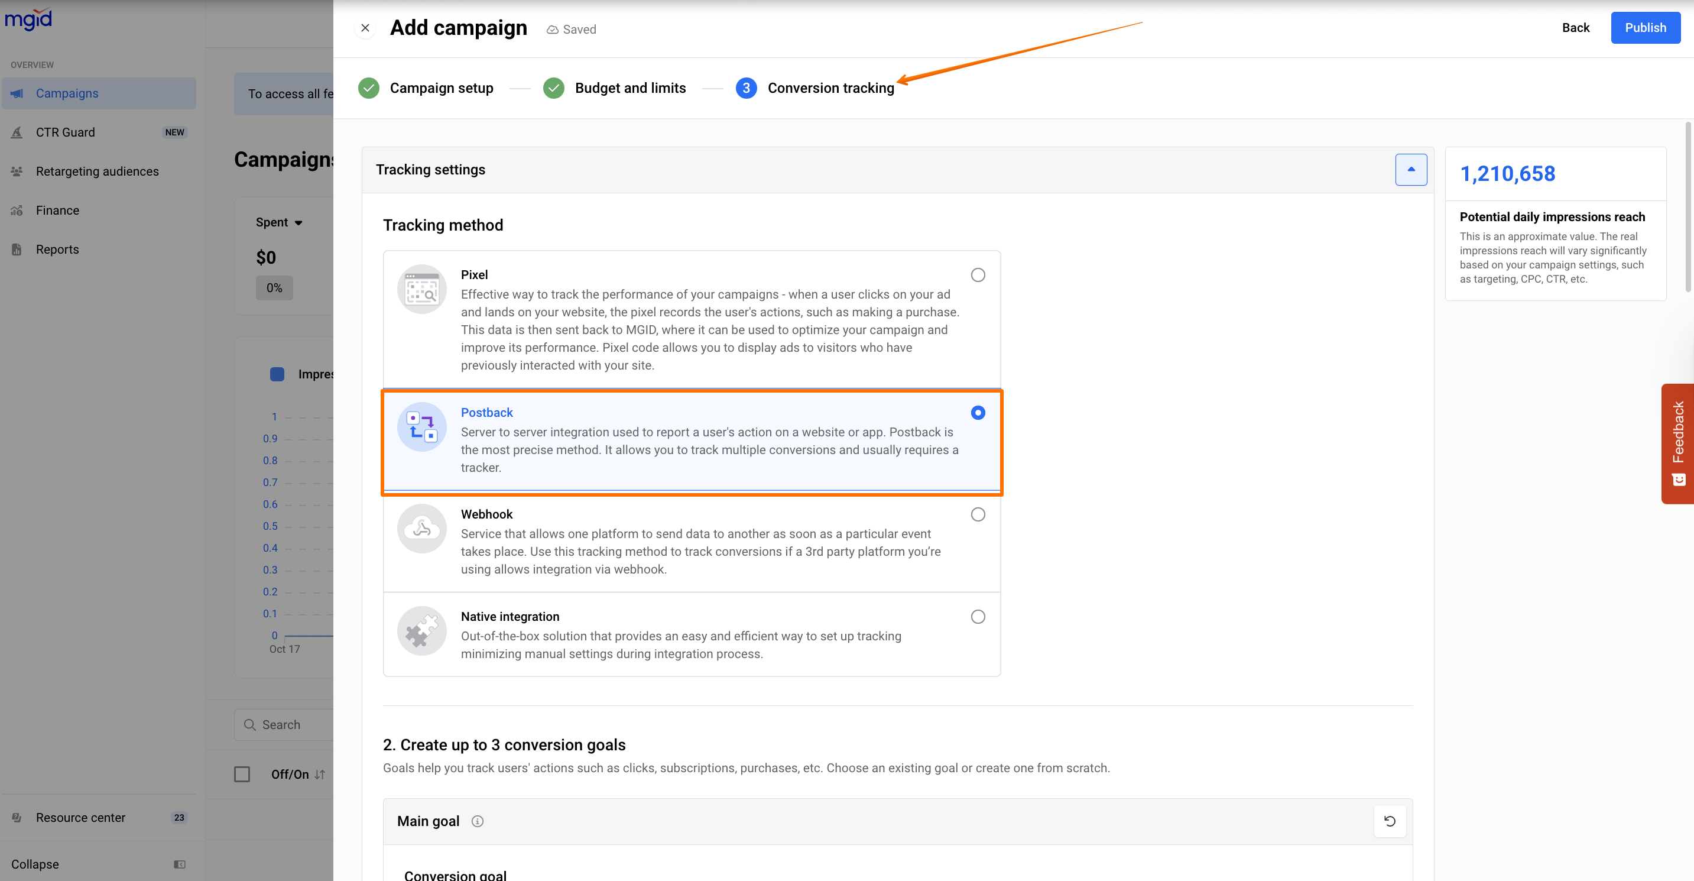
Task: Click the mgid logo
Action: click(28, 18)
